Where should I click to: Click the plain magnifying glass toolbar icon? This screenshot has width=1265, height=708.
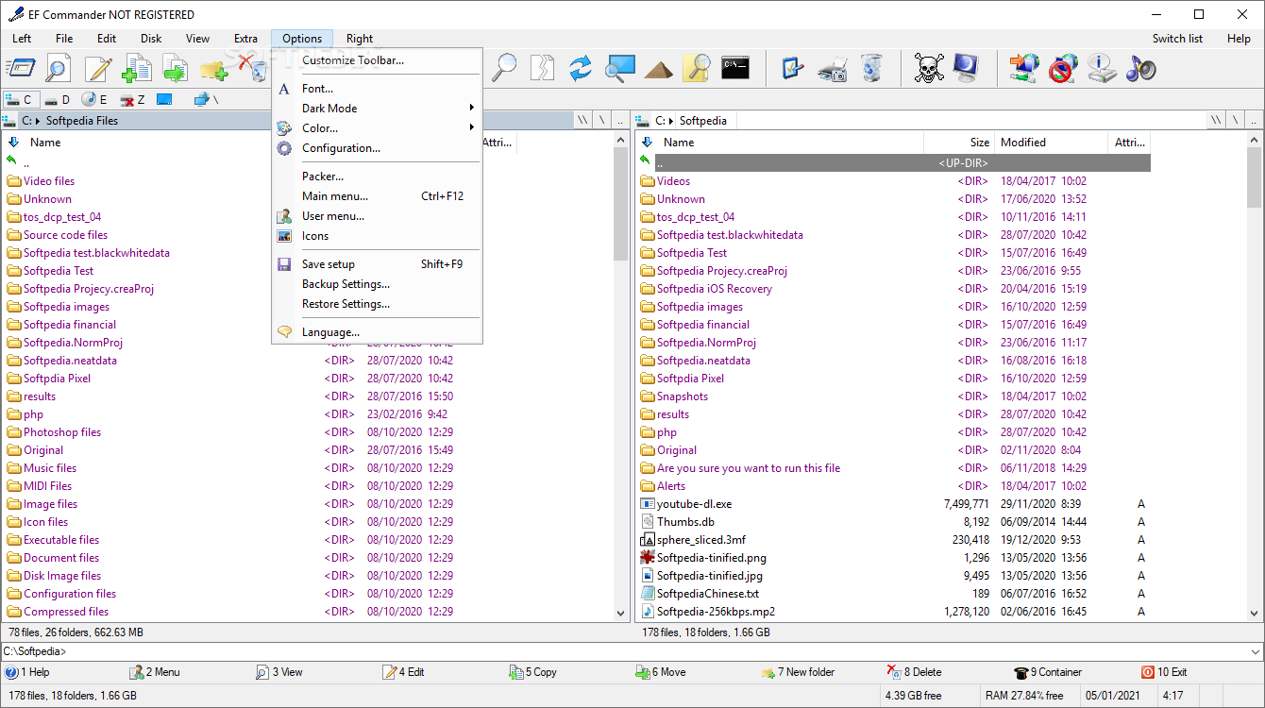click(505, 68)
